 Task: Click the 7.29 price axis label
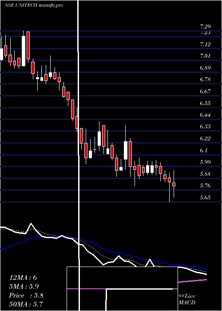tap(205, 26)
